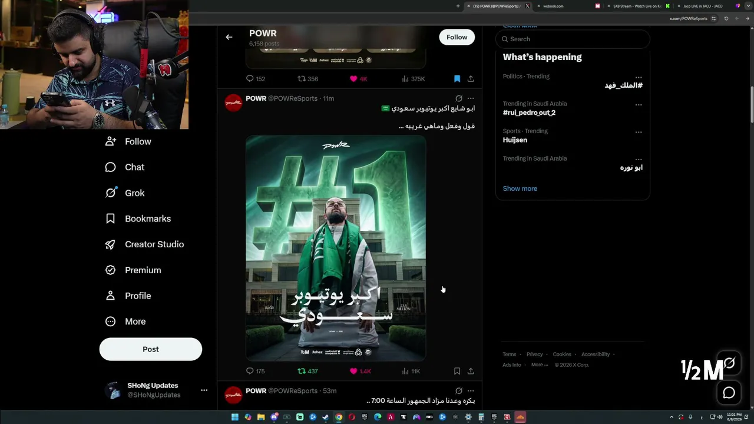Open the #rui_pedro_out_2 trending topic

tap(529, 112)
